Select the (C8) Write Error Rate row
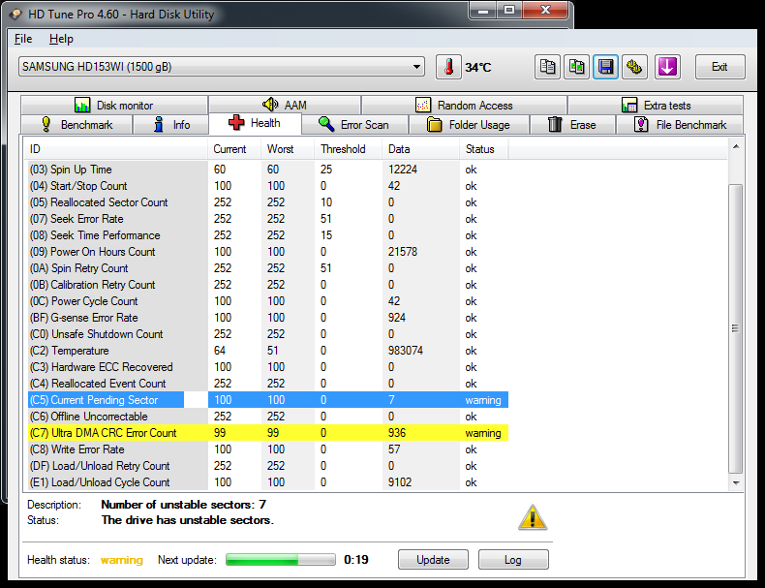This screenshot has height=588, width=765. [268, 449]
